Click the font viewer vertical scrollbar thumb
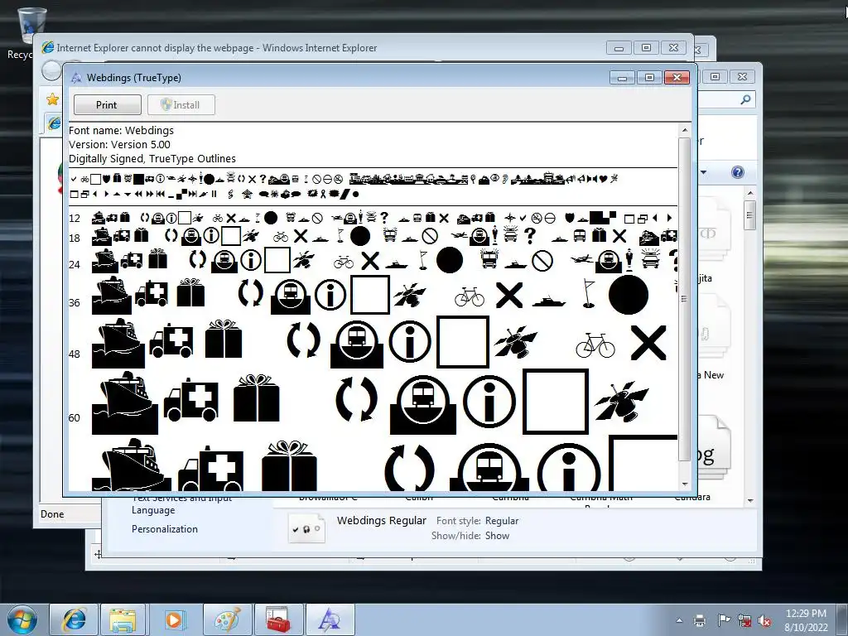 pyautogui.click(x=685, y=299)
